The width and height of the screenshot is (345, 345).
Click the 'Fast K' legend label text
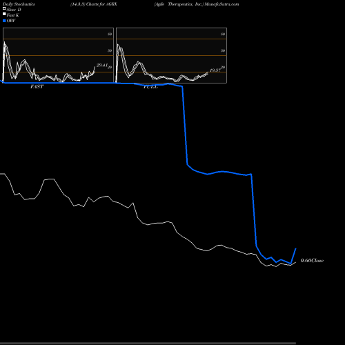point(13,15)
